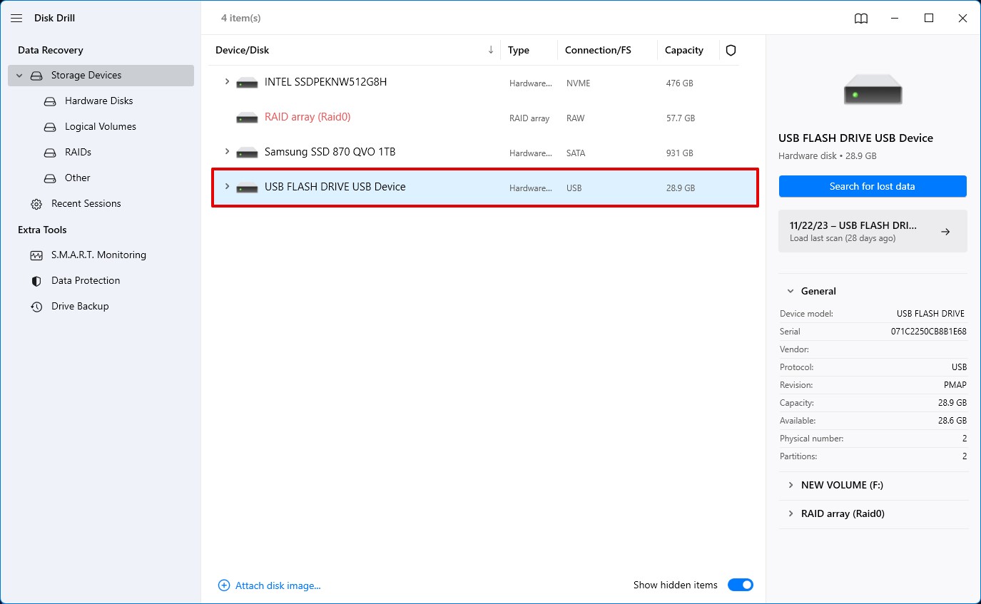Expand RAID array (Raid0) section in details panel
This screenshot has height=604, width=981.
click(x=790, y=513)
